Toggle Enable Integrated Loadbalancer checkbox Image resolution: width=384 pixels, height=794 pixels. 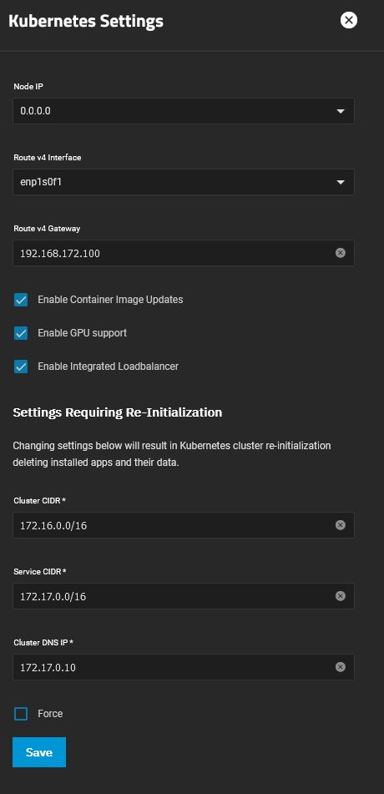(21, 367)
